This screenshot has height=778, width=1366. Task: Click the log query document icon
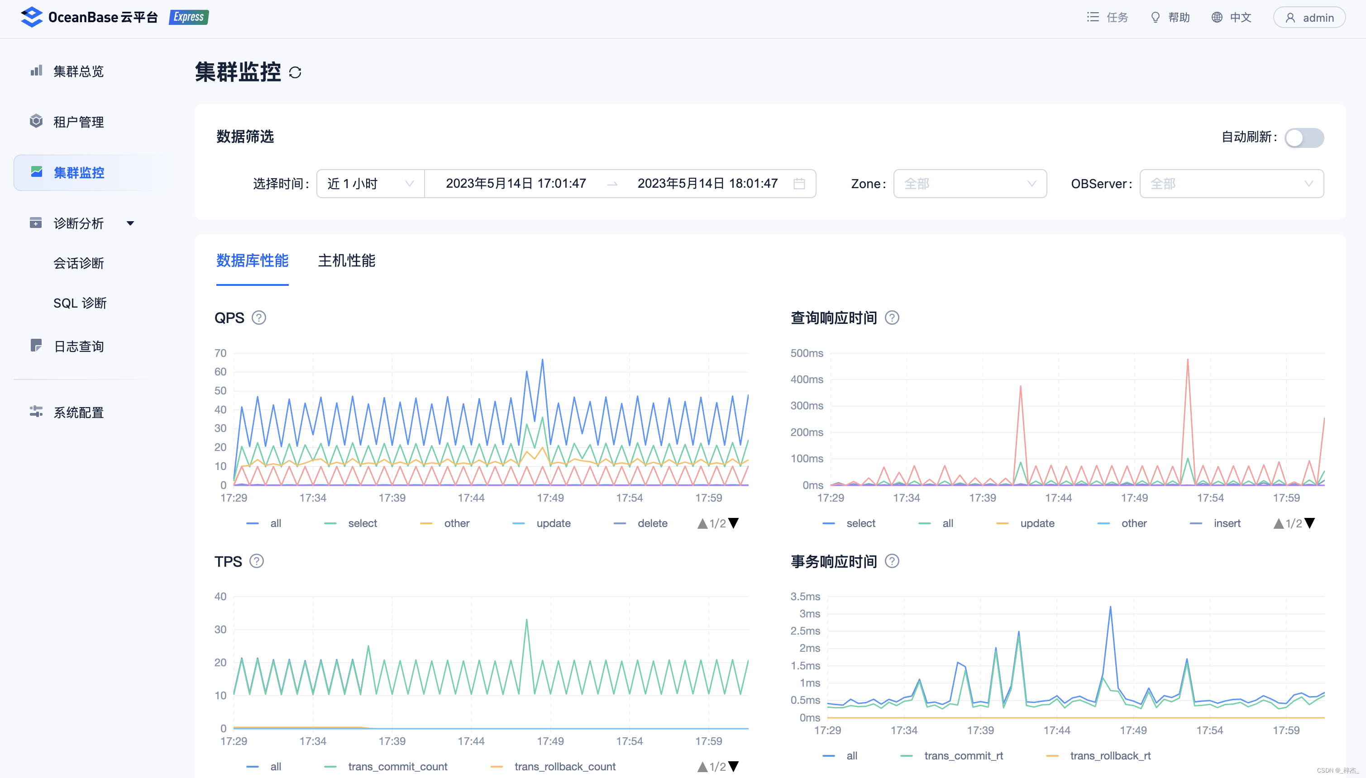pos(36,345)
